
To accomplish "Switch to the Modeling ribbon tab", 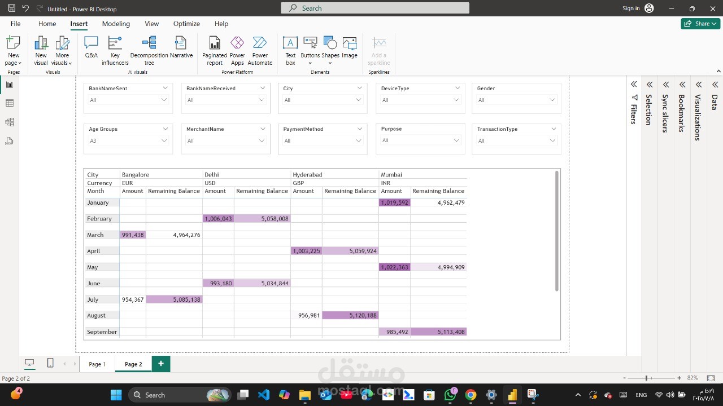I will click(x=116, y=24).
